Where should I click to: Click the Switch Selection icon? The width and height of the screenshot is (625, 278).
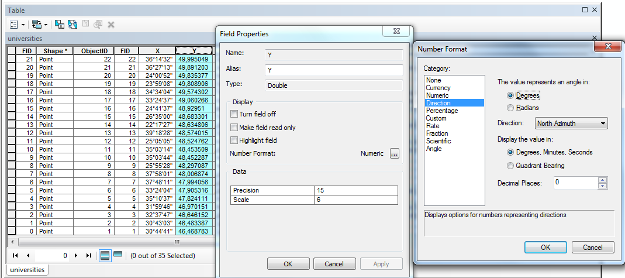click(72, 25)
